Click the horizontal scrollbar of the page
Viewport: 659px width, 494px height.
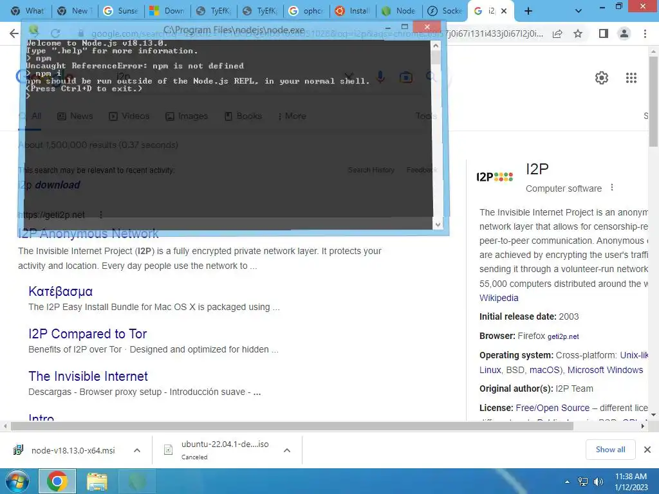[292, 426]
